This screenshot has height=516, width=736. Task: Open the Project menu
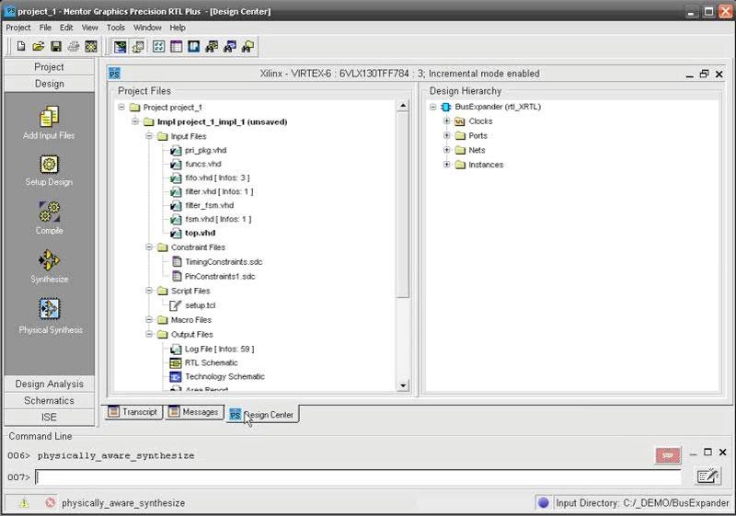point(17,28)
